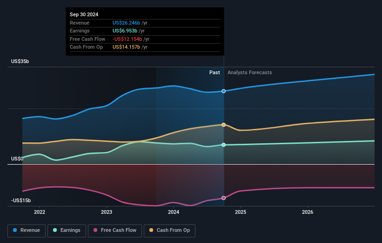
Task: Click the Free Cash Flow label in tooltip
Action: click(x=87, y=39)
